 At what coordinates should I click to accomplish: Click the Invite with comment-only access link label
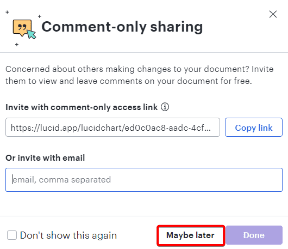pos(82,107)
